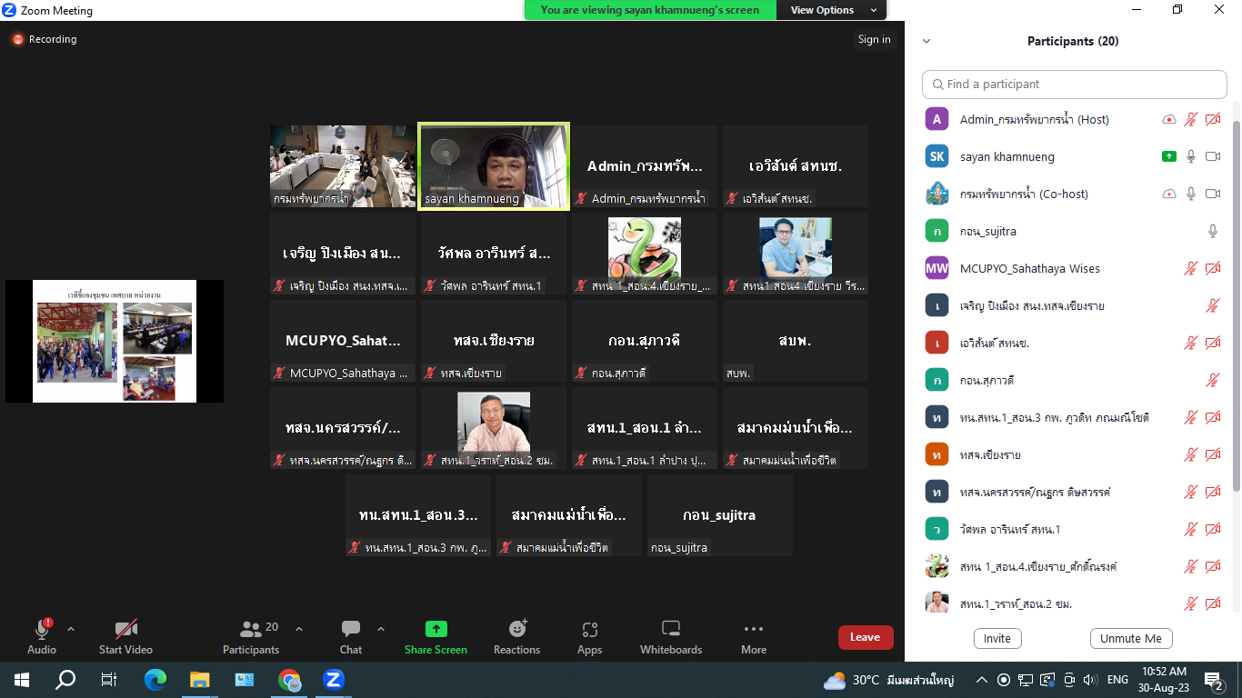Open audio settings arrow next to Audio

[x=71, y=629]
